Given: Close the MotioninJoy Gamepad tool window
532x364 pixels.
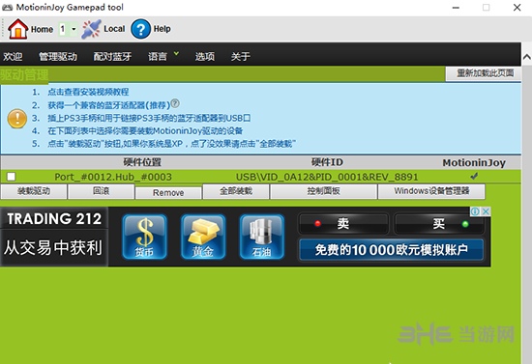Looking at the screenshot, I should coord(517,8).
